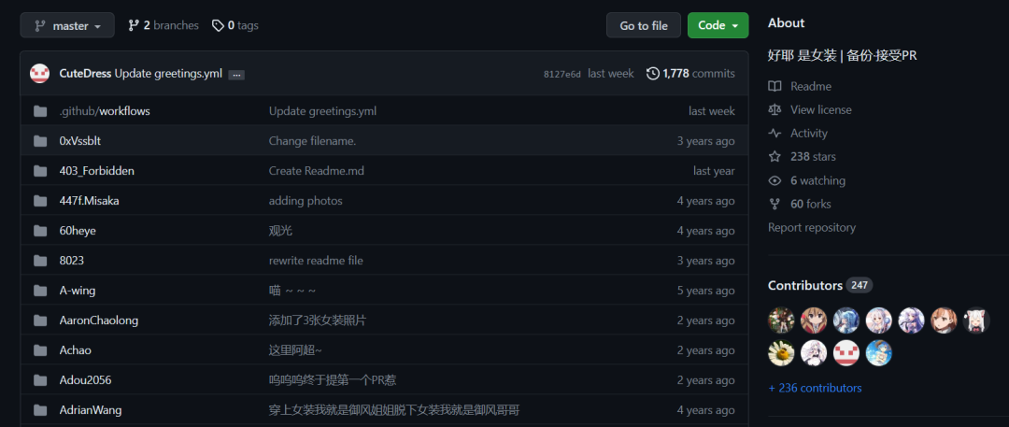Open the '这里阿超~' commit message
This screenshot has width=1009, height=427.
click(x=295, y=350)
